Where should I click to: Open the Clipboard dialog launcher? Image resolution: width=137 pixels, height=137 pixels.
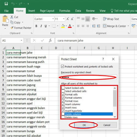click(x=32, y=33)
